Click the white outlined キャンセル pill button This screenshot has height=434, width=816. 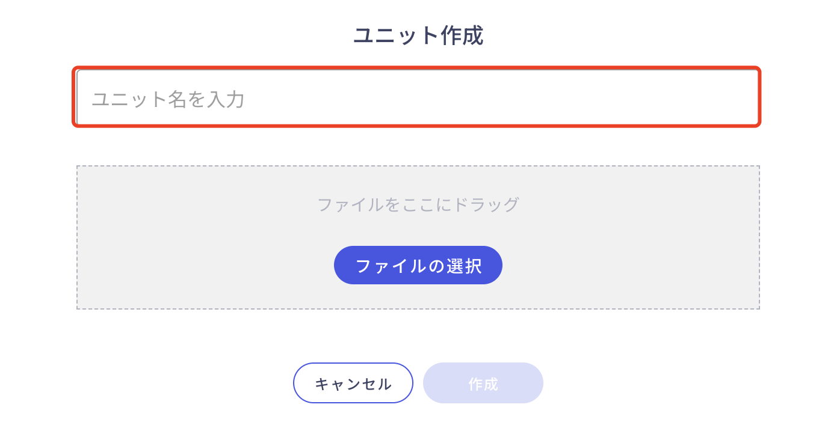click(353, 383)
